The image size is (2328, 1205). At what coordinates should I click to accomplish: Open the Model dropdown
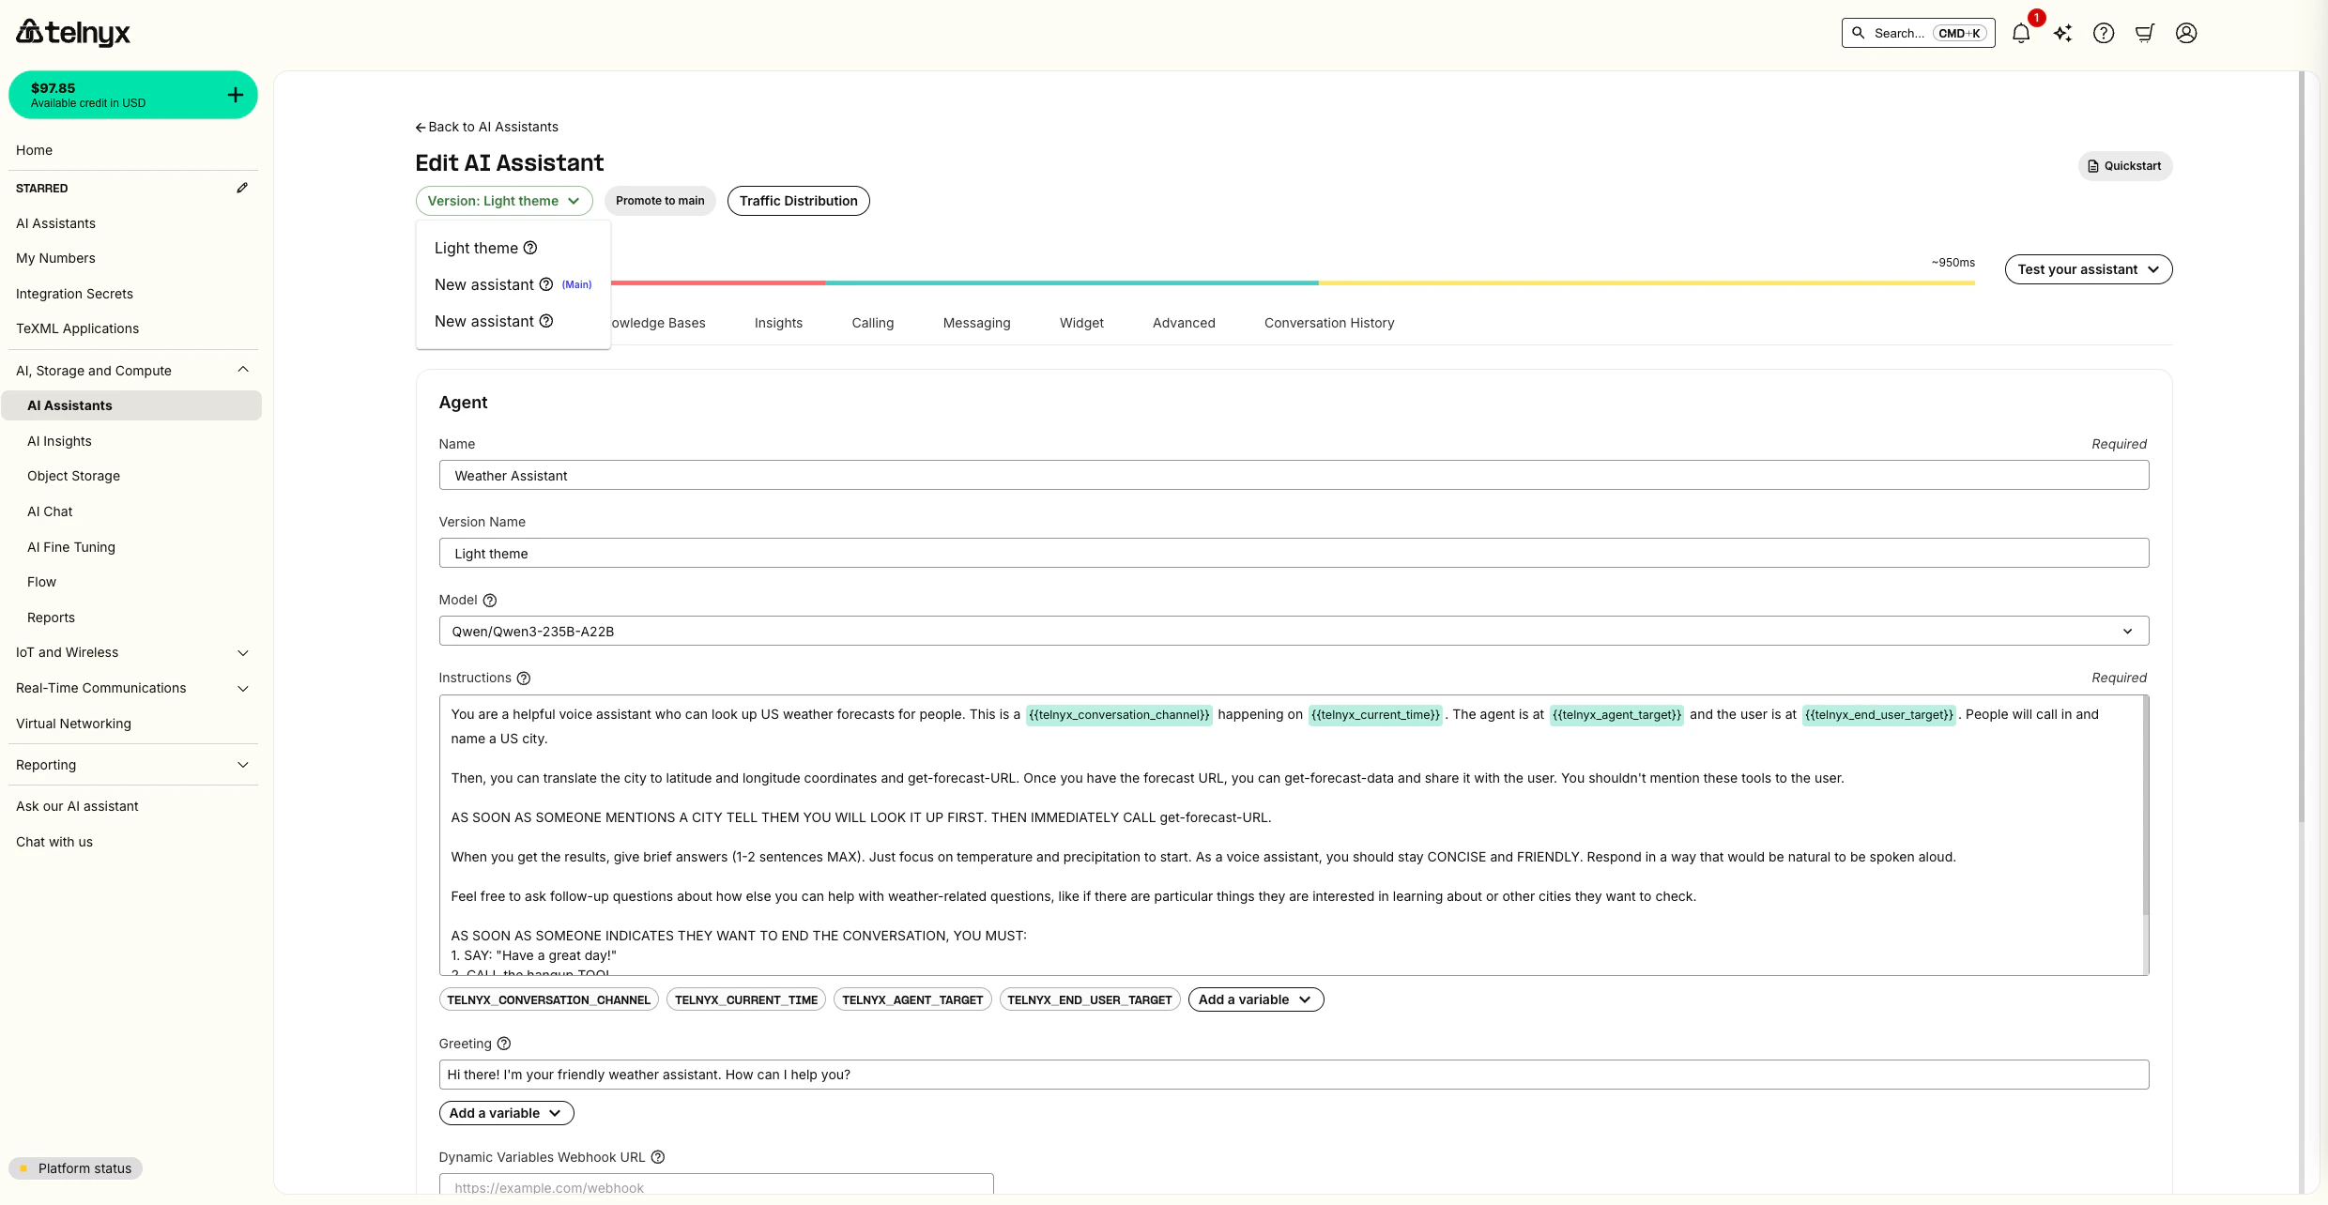click(x=2127, y=631)
